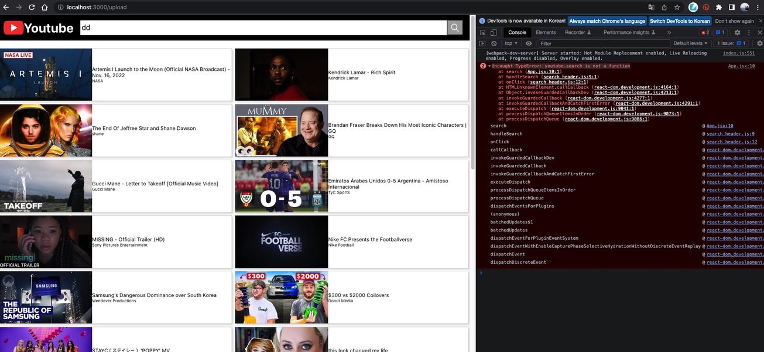Open the search_header.js:12 source link
Viewport: 764px width, 352px height.
[732, 142]
